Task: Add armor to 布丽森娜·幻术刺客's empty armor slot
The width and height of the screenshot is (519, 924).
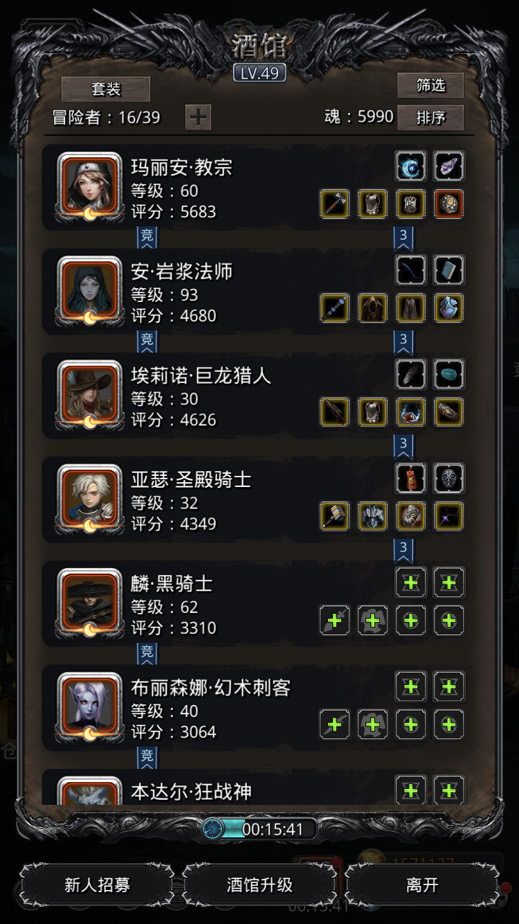Action: click(372, 725)
